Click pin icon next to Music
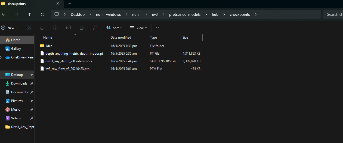 [32, 110]
